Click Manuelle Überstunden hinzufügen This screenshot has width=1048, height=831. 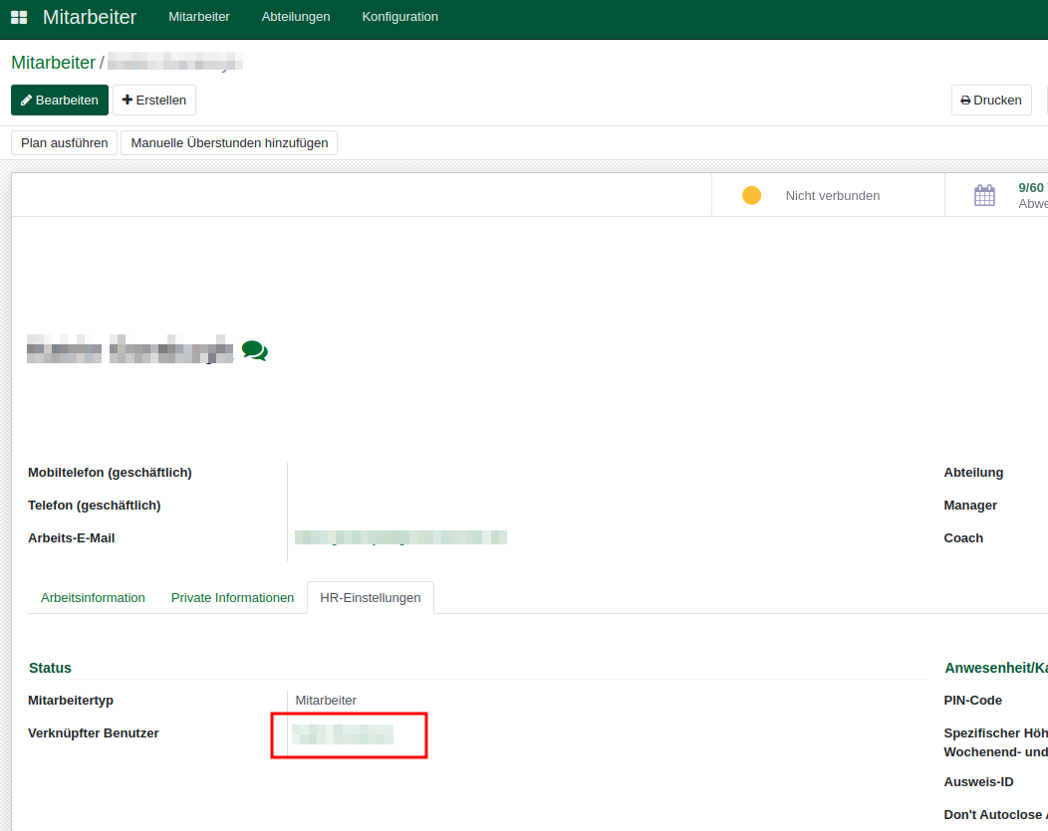229,143
